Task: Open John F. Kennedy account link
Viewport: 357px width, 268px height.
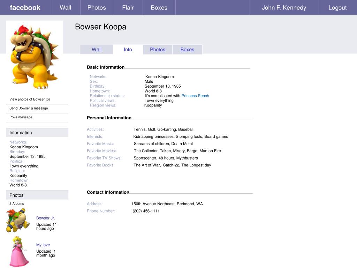Action: (284, 8)
